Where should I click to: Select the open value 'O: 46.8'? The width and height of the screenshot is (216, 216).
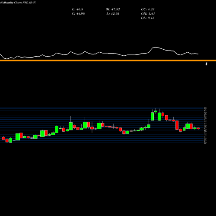coord(77,10)
